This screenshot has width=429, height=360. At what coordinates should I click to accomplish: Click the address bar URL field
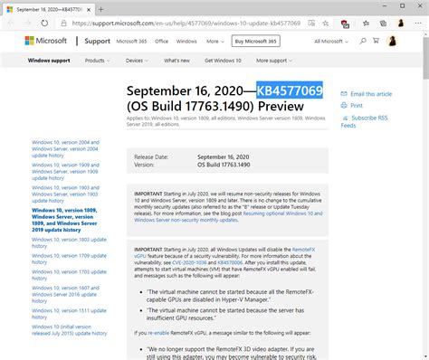click(186, 24)
